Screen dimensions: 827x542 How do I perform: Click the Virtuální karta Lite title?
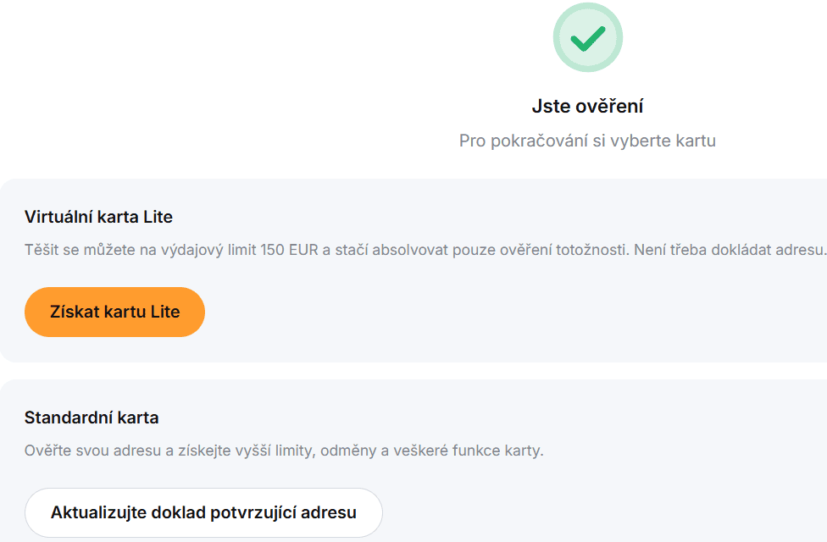click(98, 217)
